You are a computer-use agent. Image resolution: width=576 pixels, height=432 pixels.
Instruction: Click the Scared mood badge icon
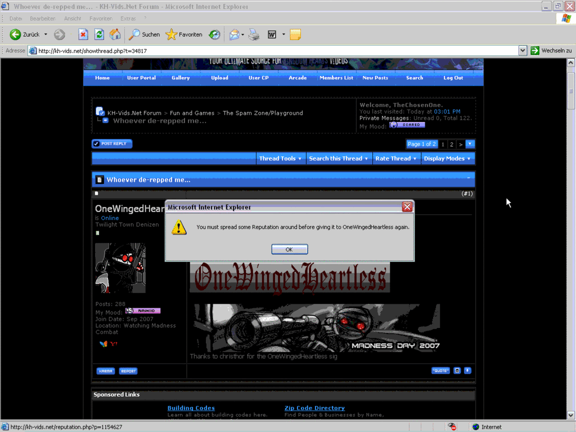click(407, 124)
